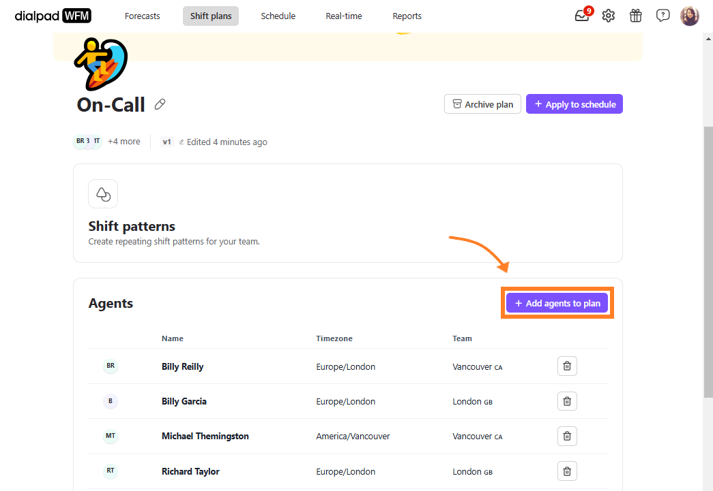This screenshot has height=491, width=713.
Task: Click Richard Taylor's RT avatar
Action: (x=111, y=471)
